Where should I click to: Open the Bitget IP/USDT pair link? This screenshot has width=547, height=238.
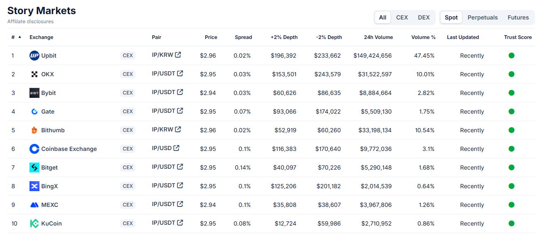click(x=163, y=167)
